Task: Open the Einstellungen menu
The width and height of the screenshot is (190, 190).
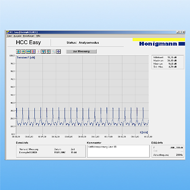Action: [x=28, y=36]
